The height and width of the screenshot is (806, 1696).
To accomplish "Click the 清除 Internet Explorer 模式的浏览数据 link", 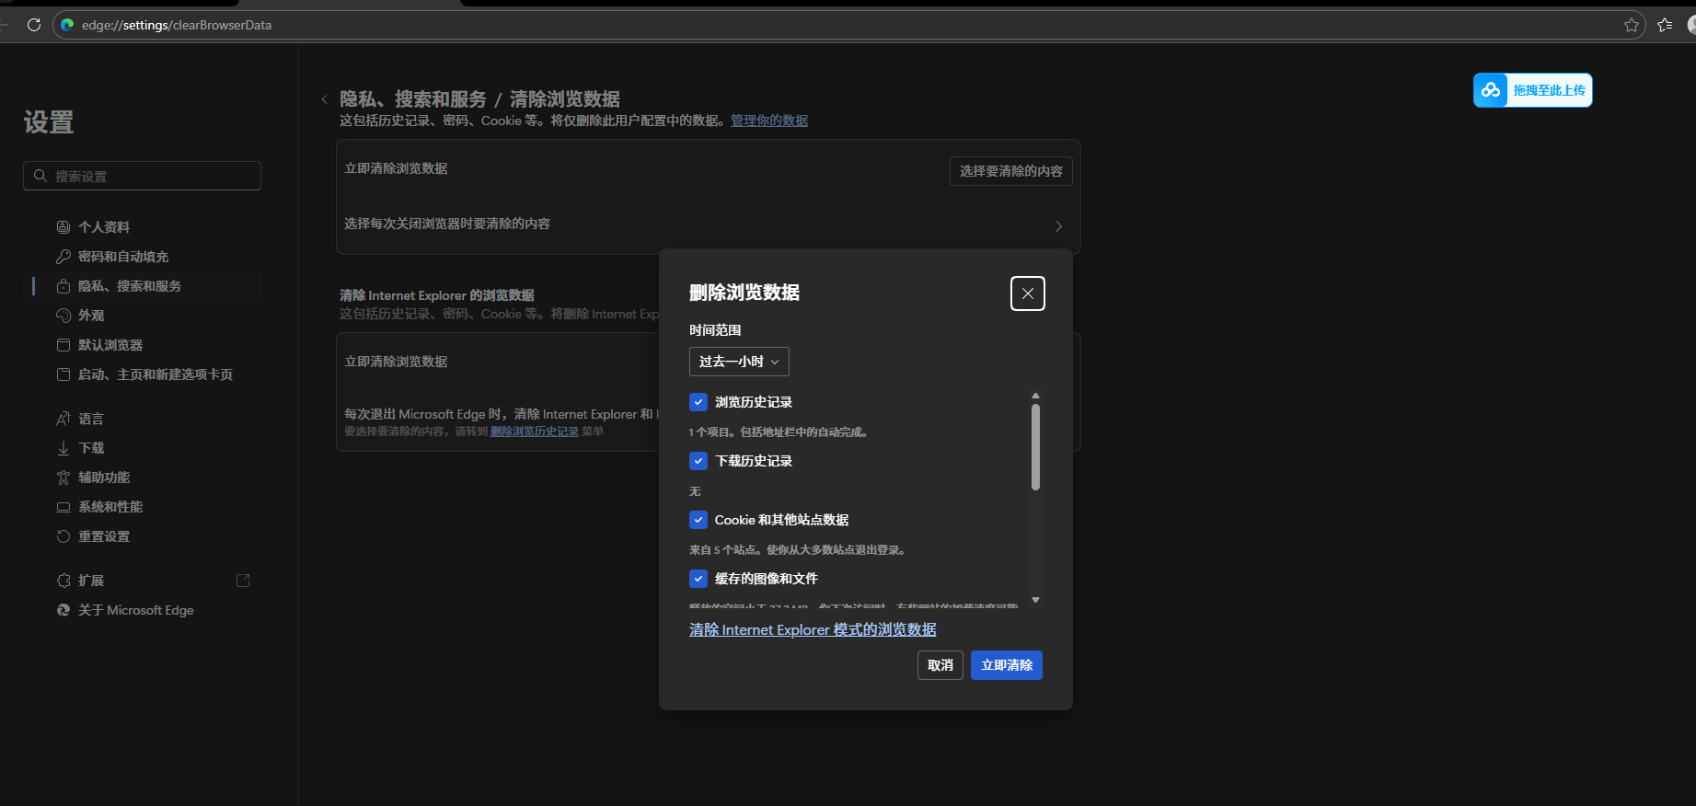I will click(813, 629).
